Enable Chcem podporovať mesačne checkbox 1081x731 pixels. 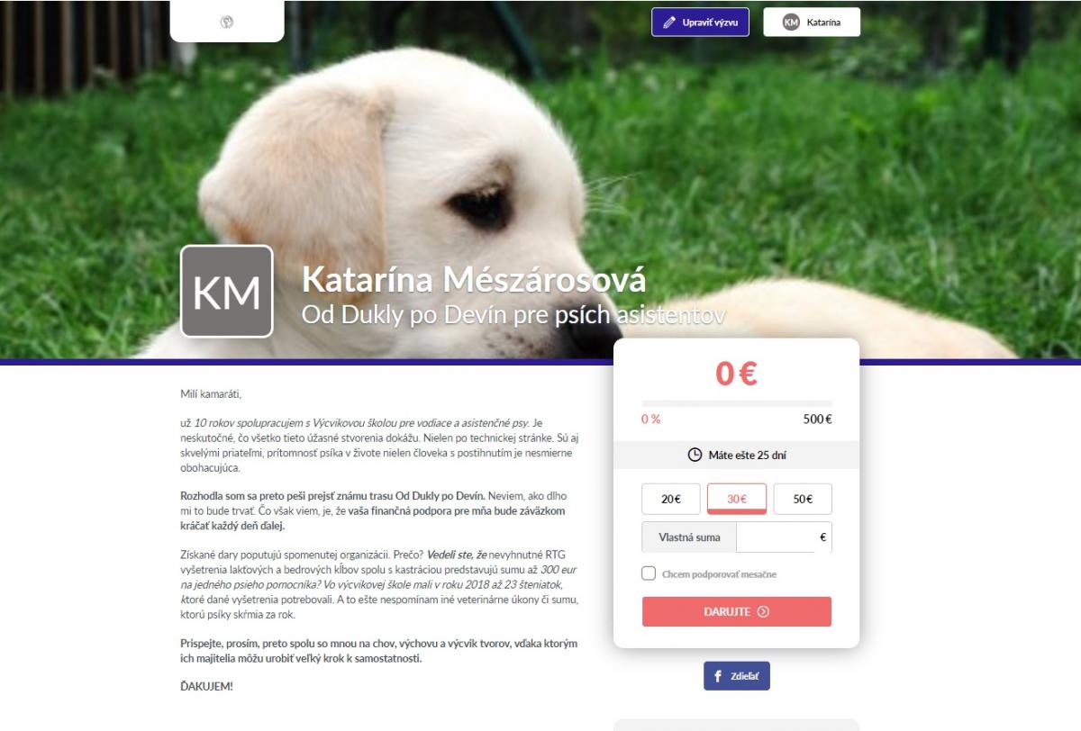[649, 573]
